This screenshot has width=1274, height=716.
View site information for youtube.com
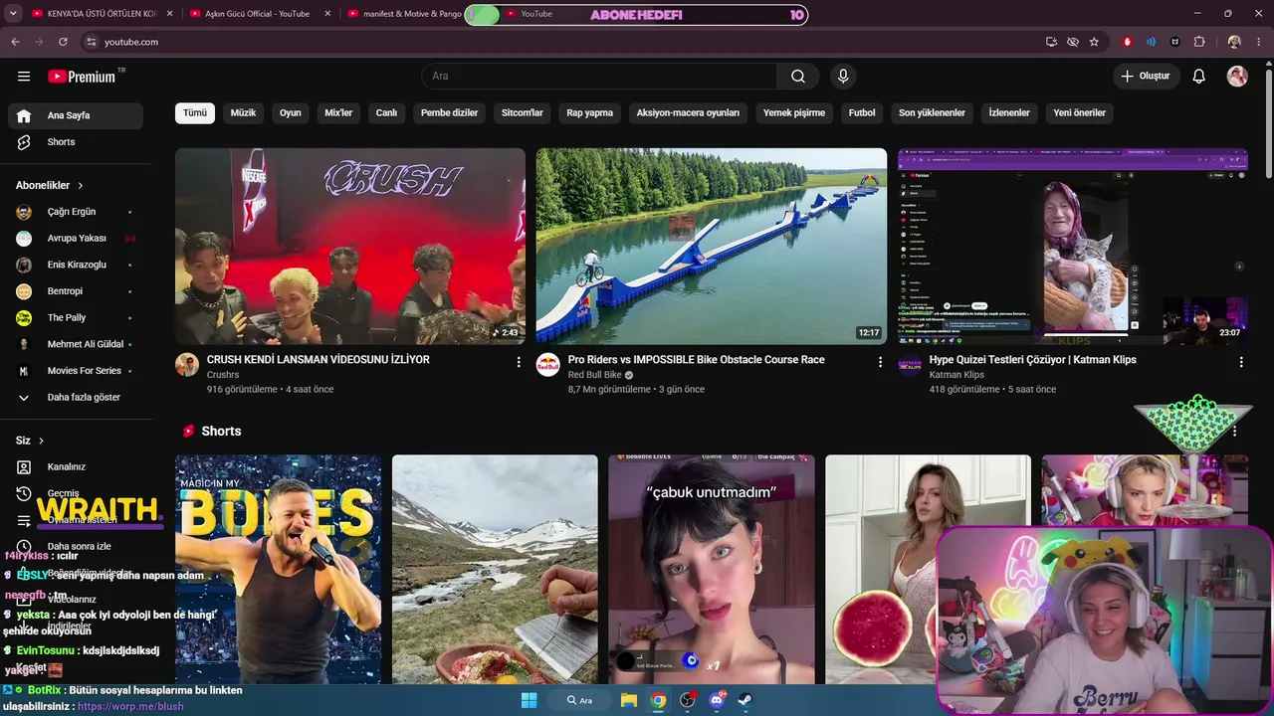coord(91,42)
